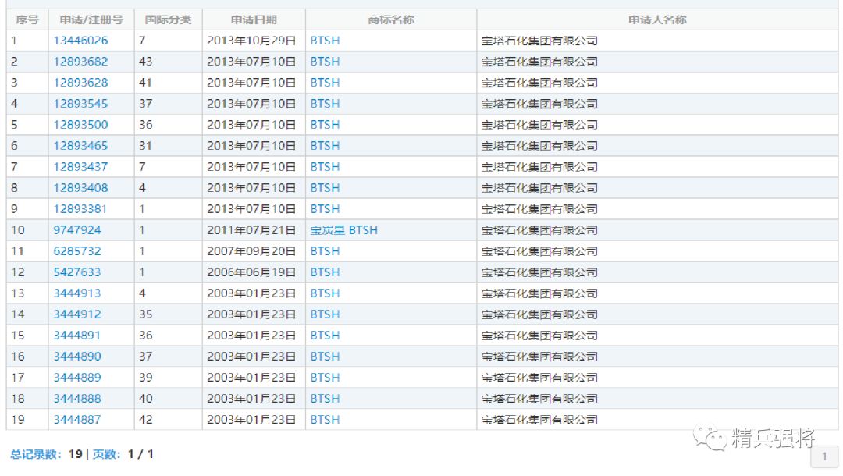
Task: Open registration number 3444913 link
Action: (x=76, y=293)
